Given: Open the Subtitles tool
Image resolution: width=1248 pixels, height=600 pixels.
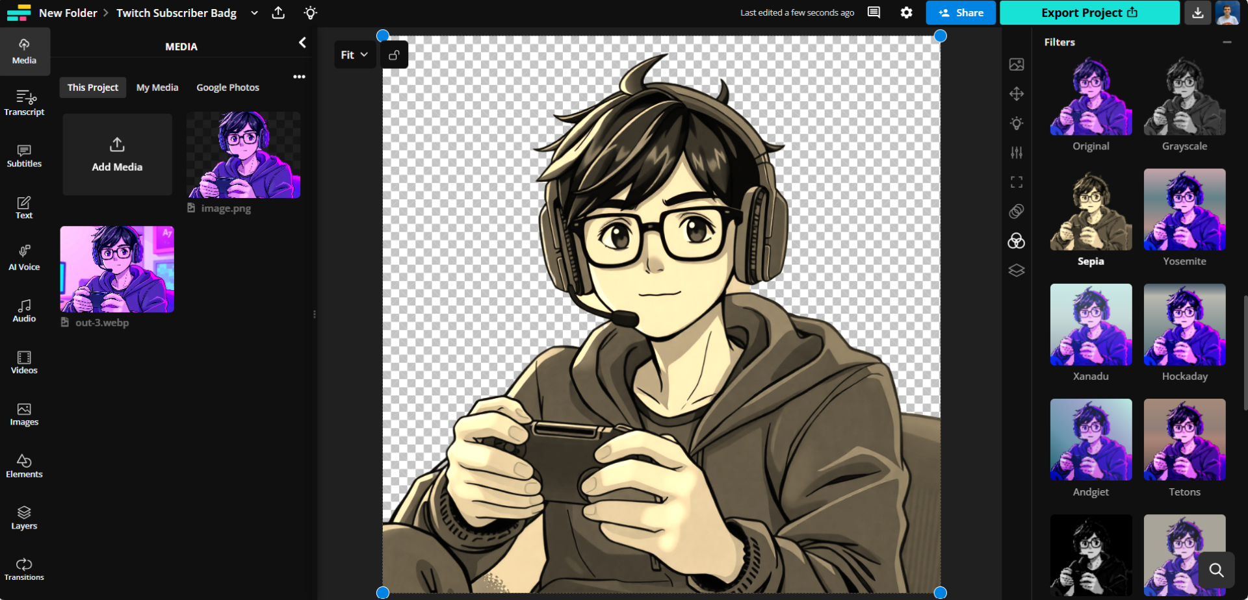Looking at the screenshot, I should point(24,155).
